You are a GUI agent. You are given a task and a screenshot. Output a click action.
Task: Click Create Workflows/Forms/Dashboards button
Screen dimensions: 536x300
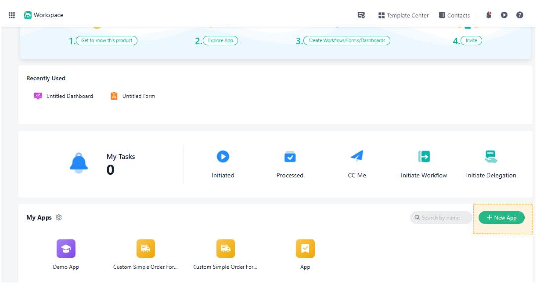coord(346,41)
